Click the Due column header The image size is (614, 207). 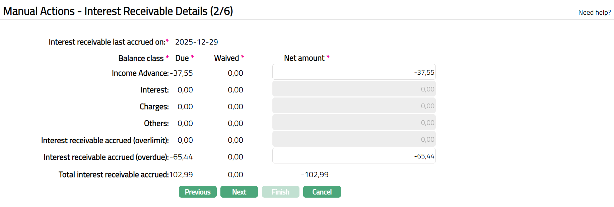point(182,58)
